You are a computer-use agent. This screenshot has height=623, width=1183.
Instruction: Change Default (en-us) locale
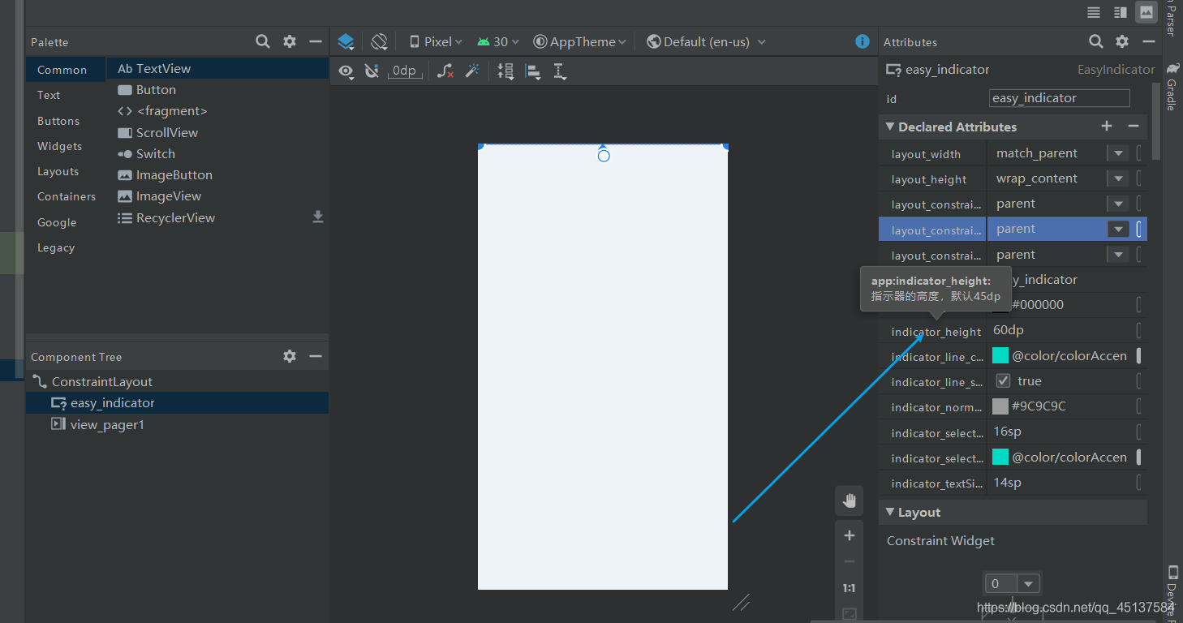click(706, 41)
